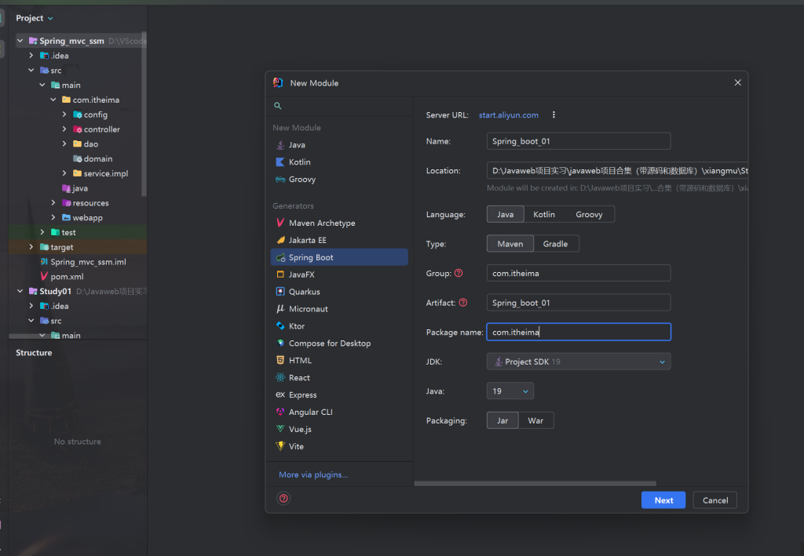
Task: Choose War packaging
Action: tap(535, 420)
